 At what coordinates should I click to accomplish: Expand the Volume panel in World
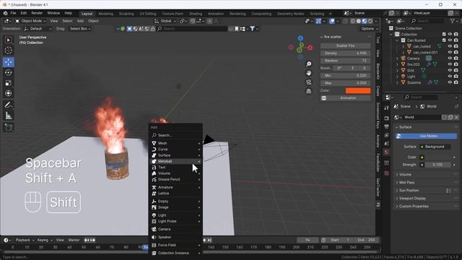point(426,175)
